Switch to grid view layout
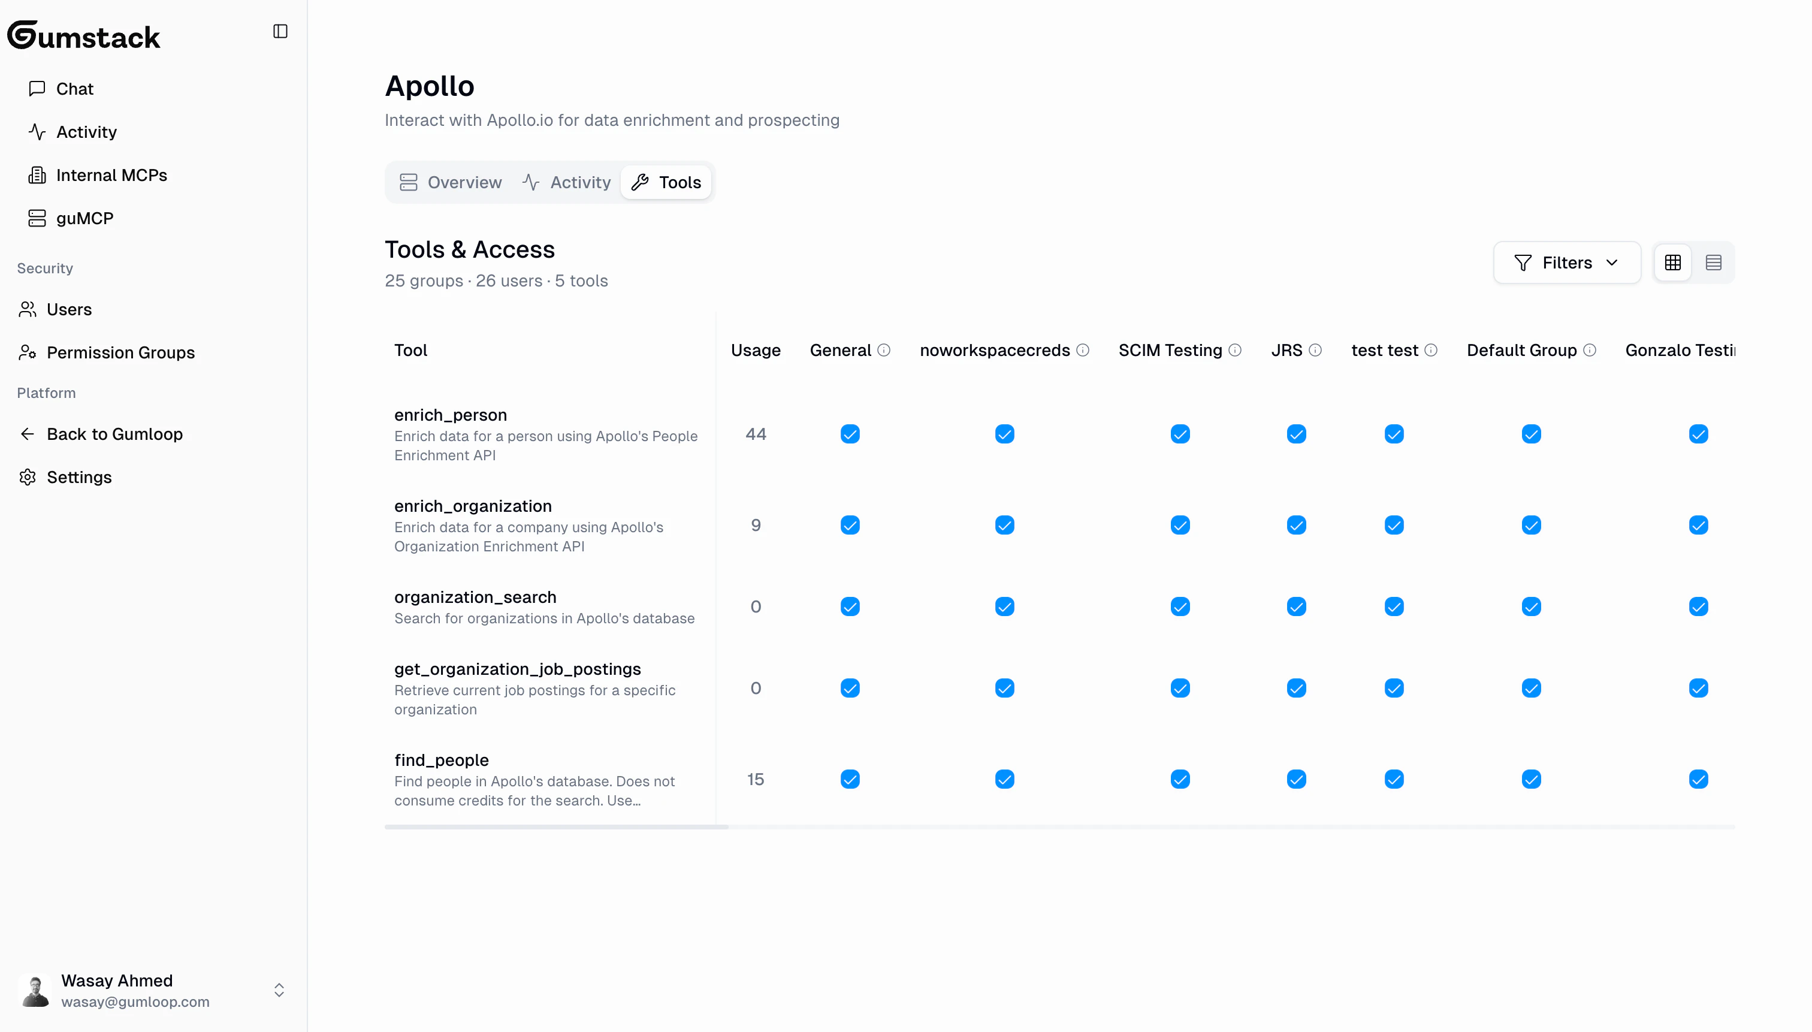 (x=1672, y=262)
